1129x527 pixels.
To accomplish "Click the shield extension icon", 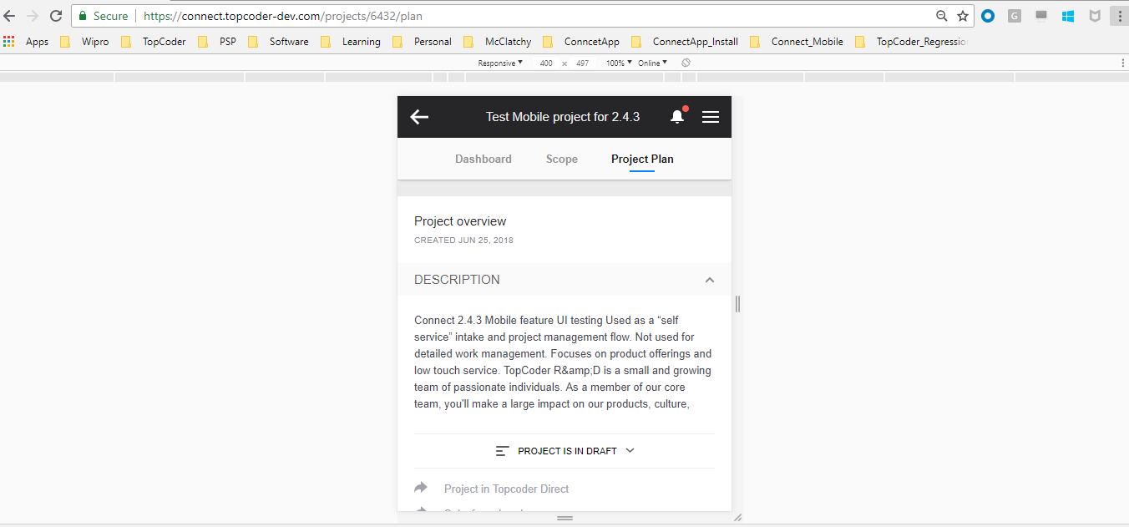I will [1094, 16].
